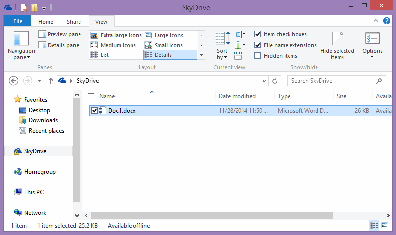Open the Sort by menu
Image resolution: width=396 pixels, height=235 pixels.
[222, 46]
